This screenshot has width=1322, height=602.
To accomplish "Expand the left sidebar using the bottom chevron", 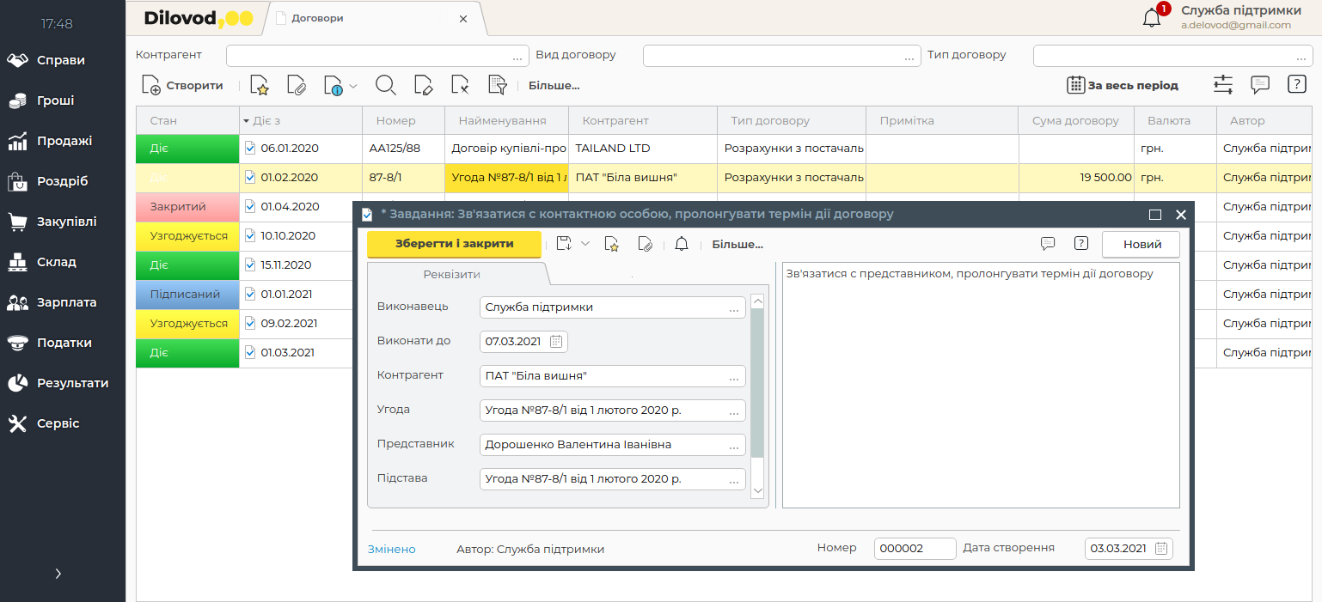I will pyautogui.click(x=58, y=574).
